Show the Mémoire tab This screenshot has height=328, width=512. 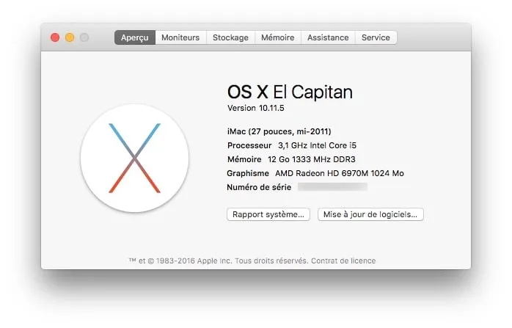pyautogui.click(x=278, y=37)
